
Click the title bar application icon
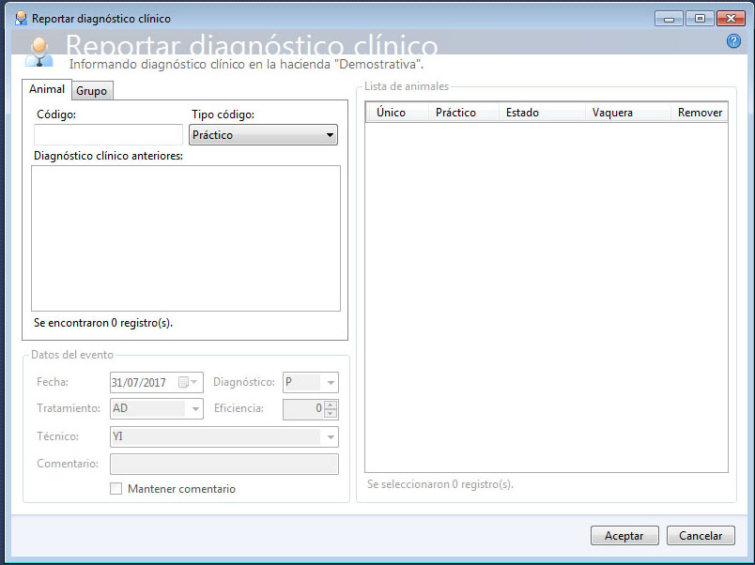tap(21, 18)
